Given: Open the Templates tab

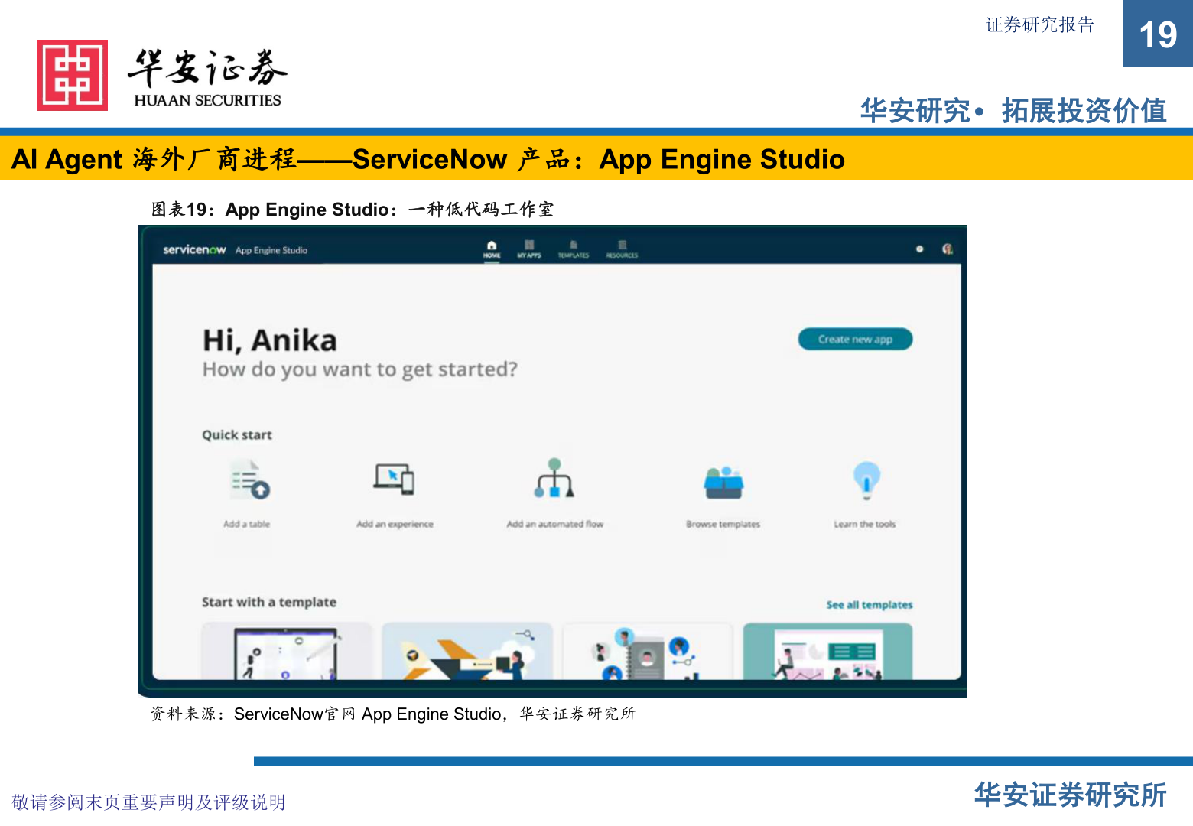Looking at the screenshot, I should pyautogui.click(x=574, y=250).
